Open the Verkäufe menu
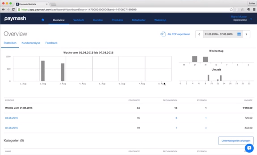The image size is (257, 155). click(x=79, y=20)
